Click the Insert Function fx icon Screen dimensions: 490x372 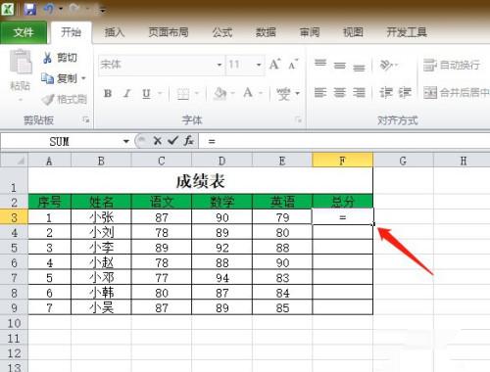[188, 141]
